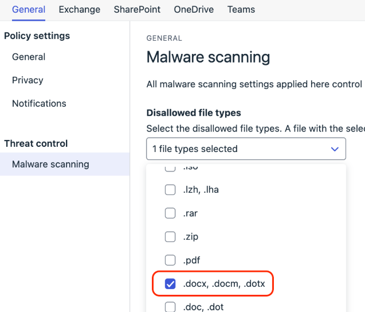Uncheck the .docx, .docm, .dotx checkbox
365x312 pixels.
point(170,284)
